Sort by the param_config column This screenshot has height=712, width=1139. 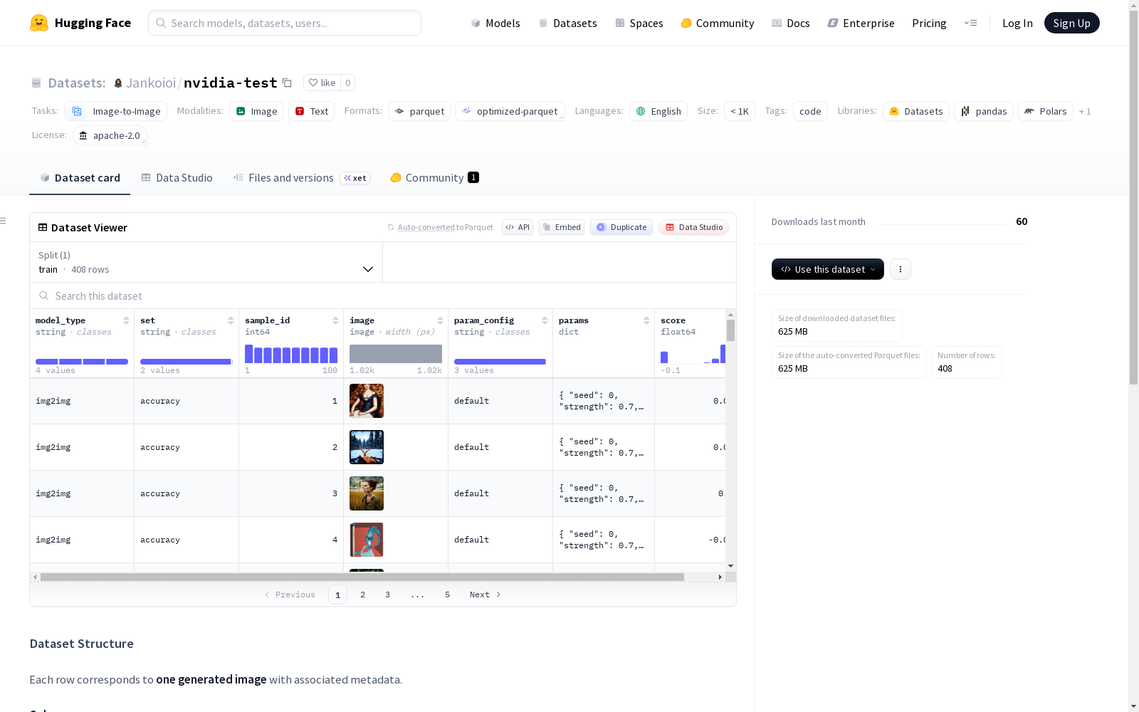point(545,320)
